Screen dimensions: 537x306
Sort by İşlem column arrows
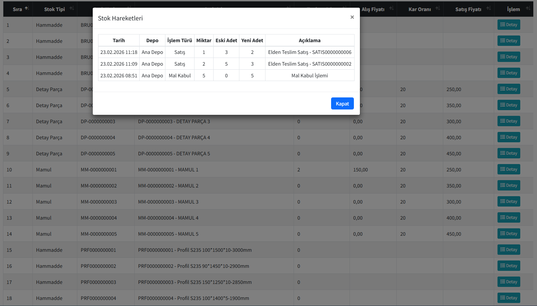click(x=528, y=8)
